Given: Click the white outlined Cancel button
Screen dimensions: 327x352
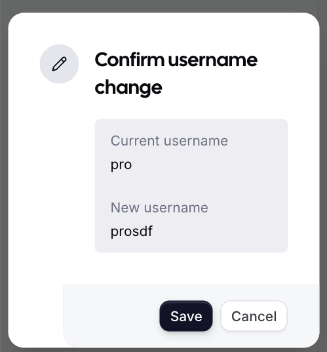Looking at the screenshot, I should click(254, 316).
